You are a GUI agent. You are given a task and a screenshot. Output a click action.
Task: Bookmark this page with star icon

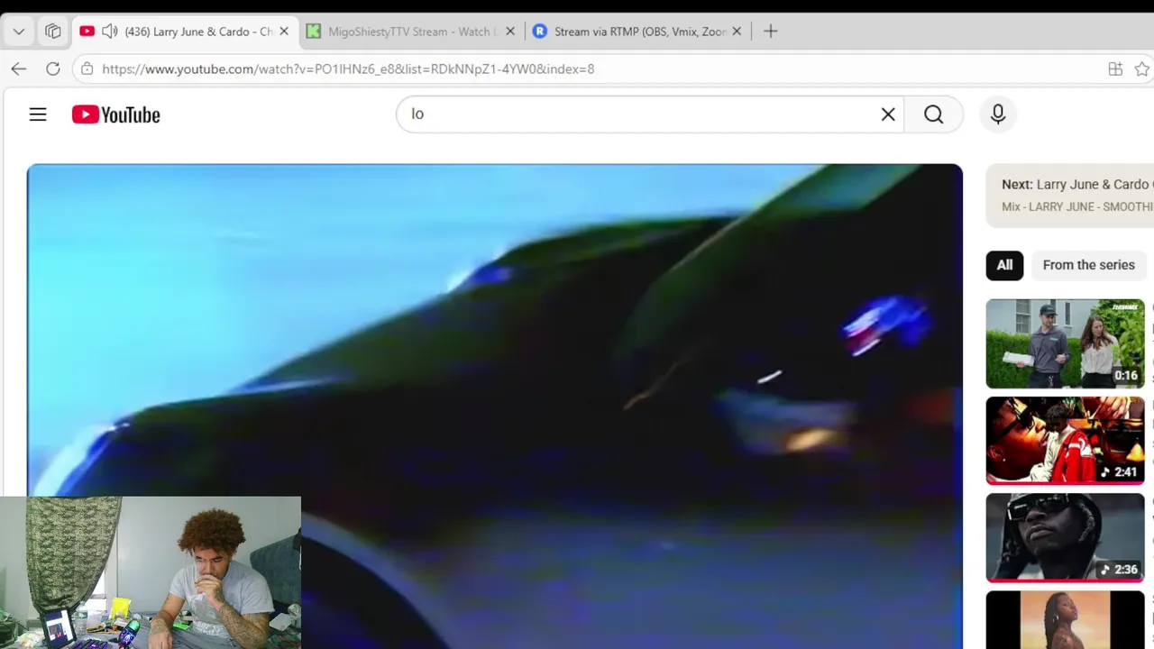pyautogui.click(x=1142, y=69)
